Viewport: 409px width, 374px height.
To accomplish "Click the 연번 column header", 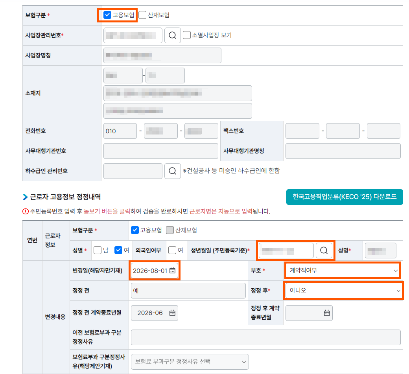I will [x=32, y=240].
